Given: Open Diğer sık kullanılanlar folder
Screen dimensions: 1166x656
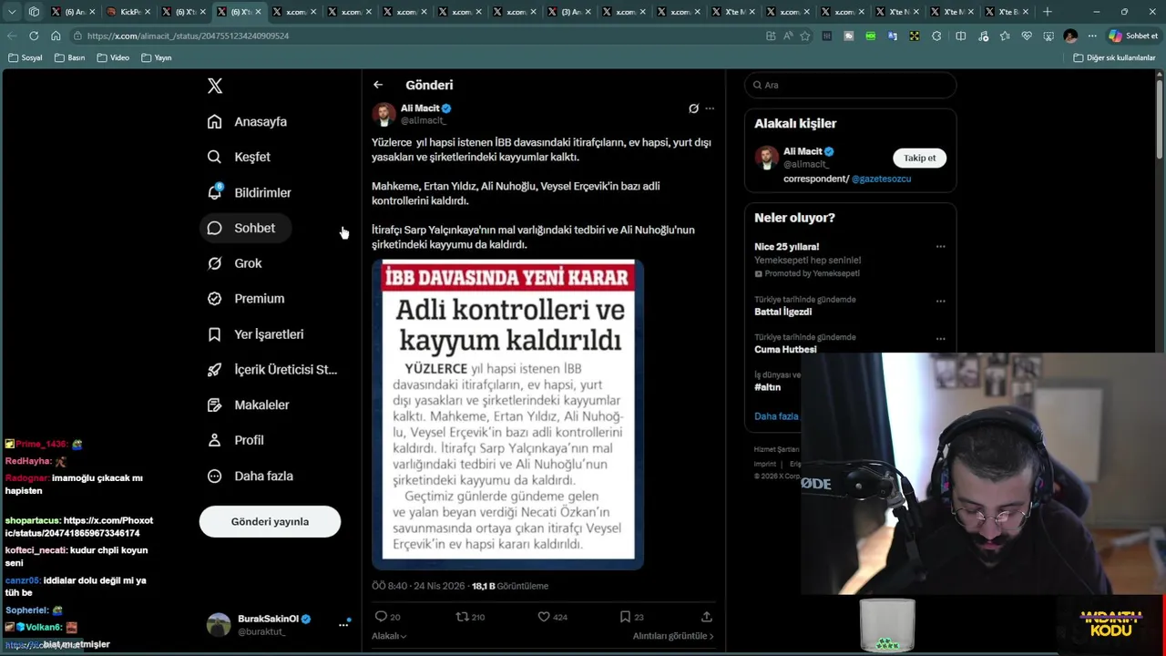Looking at the screenshot, I should (x=1114, y=57).
